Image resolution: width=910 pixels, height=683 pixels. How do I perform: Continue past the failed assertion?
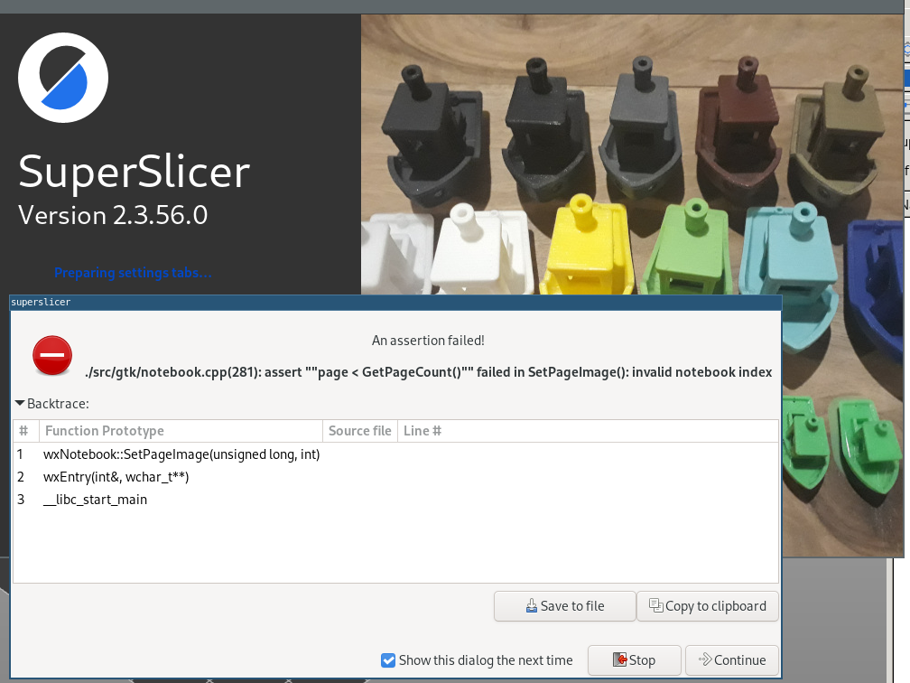[732, 660]
